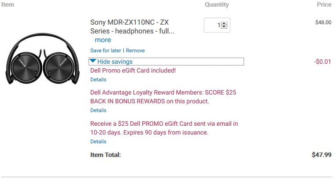Click the -$0.01 savings amount

click(322, 62)
